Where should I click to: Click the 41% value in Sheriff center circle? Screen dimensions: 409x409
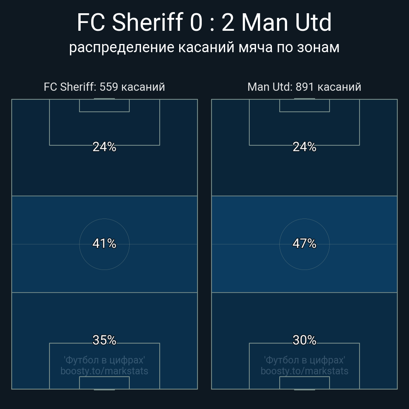pyautogui.click(x=104, y=243)
